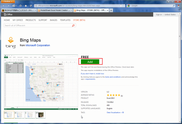Screen dimensions: 182x124
Task: Click the Firefox home button
Action: tap(26, 6)
